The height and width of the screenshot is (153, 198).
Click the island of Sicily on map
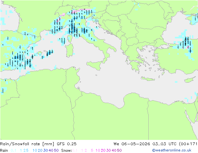click(95, 65)
